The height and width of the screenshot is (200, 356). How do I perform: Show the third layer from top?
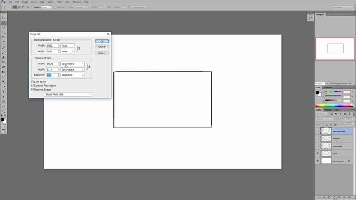318,146
